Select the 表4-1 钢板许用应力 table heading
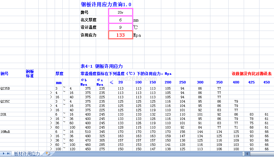 pyautogui.click(x=102, y=66)
